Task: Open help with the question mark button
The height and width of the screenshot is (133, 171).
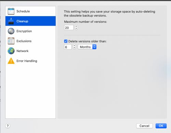Action: [x=8, y=126]
